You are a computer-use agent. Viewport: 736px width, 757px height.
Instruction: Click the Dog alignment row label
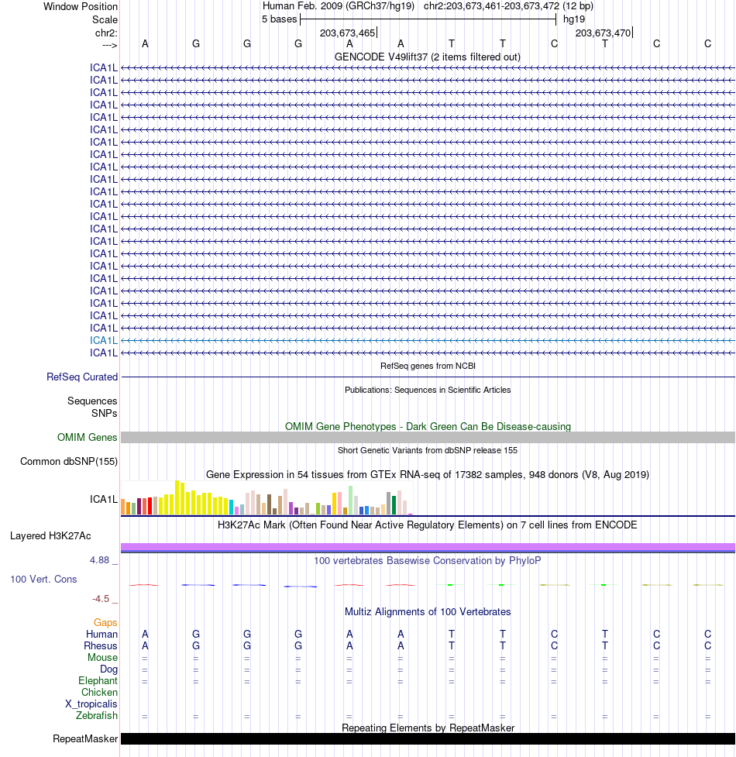pos(108,669)
